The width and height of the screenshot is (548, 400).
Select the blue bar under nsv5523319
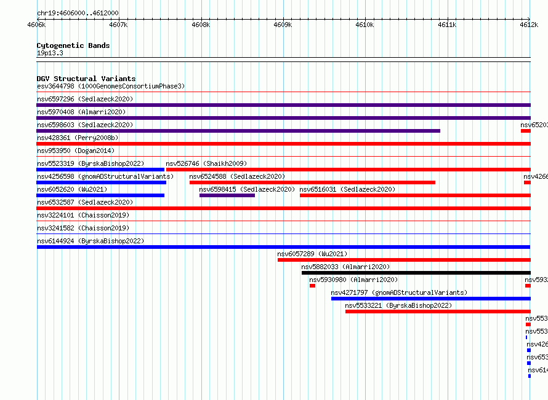click(100, 170)
